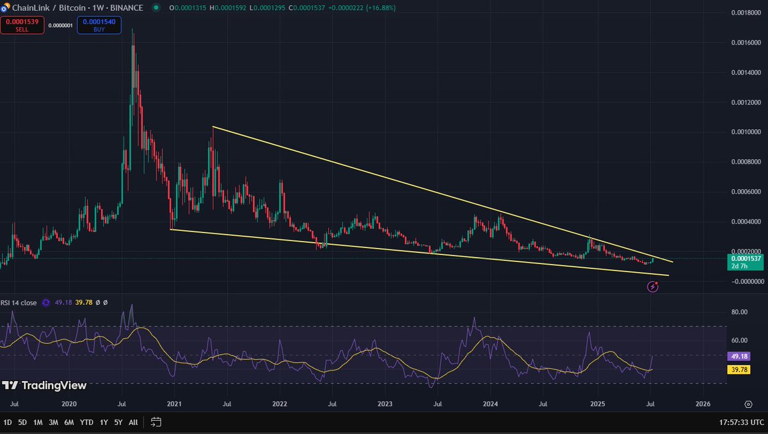Click the 60.00 RSI axis label

click(x=740, y=340)
